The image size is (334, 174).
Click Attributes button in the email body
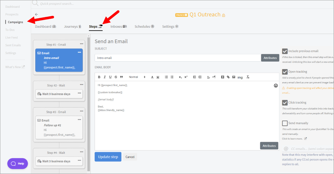point(269,146)
